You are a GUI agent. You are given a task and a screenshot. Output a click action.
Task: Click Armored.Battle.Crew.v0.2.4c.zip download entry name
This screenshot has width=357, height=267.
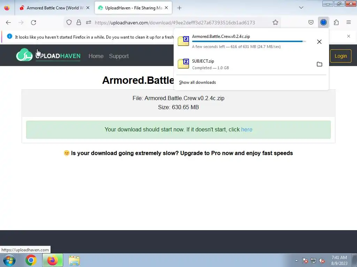221,36
